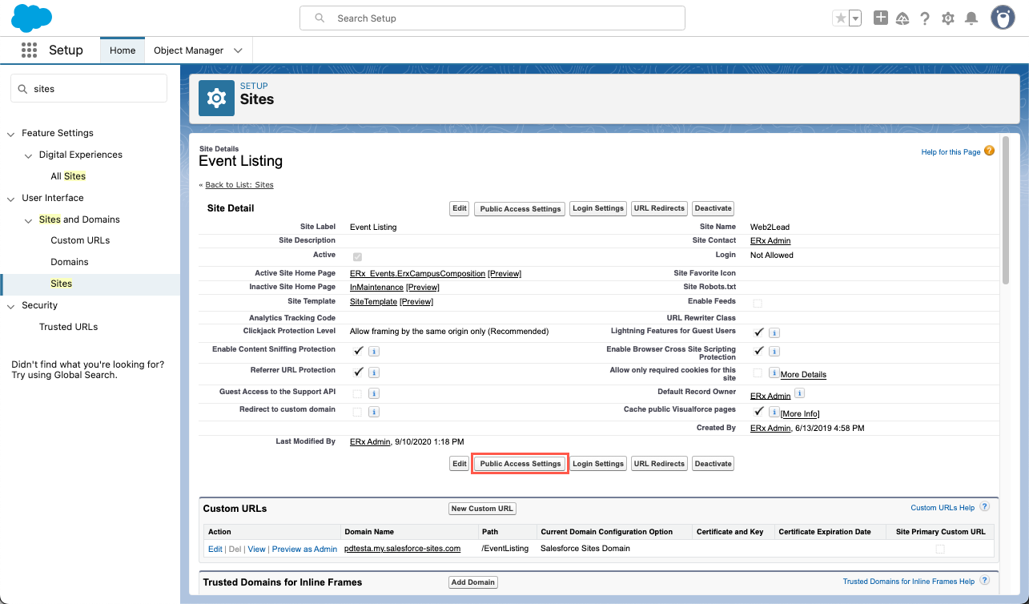Switch to the Object Manager tab

coord(188,50)
